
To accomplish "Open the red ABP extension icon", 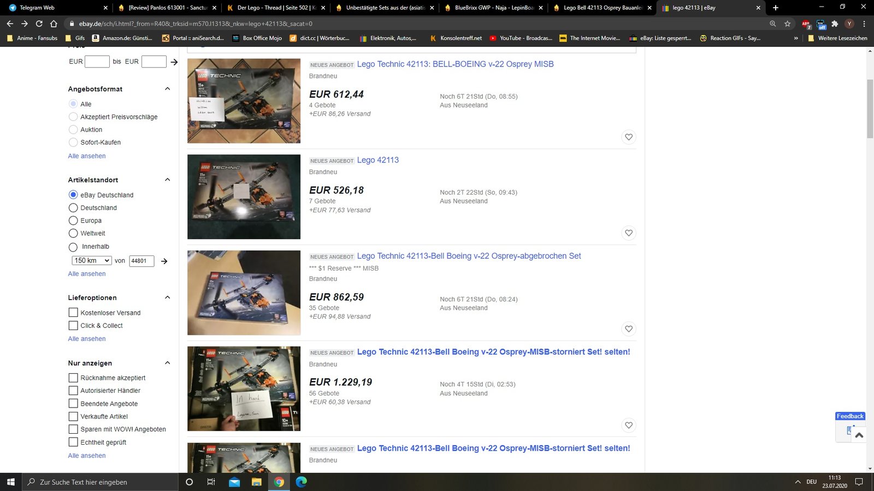I will click(x=806, y=24).
